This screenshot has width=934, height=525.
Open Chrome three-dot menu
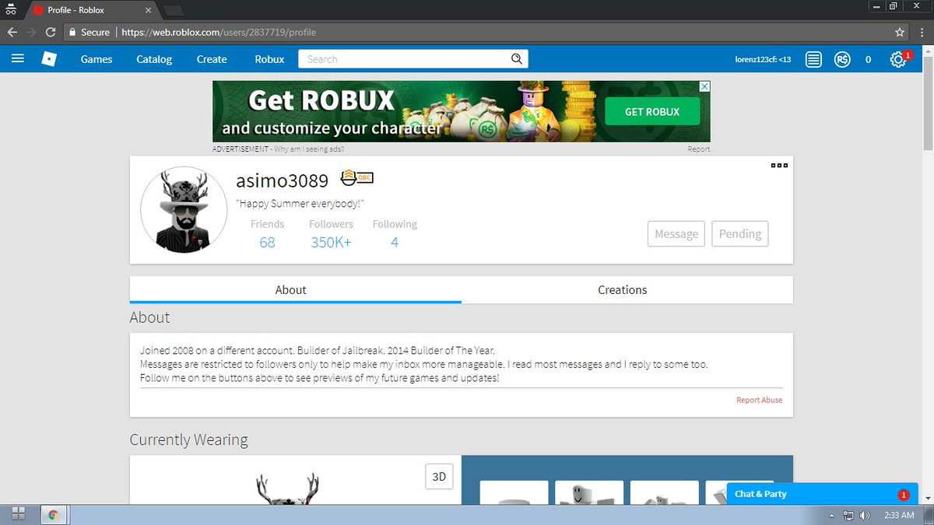[920, 33]
